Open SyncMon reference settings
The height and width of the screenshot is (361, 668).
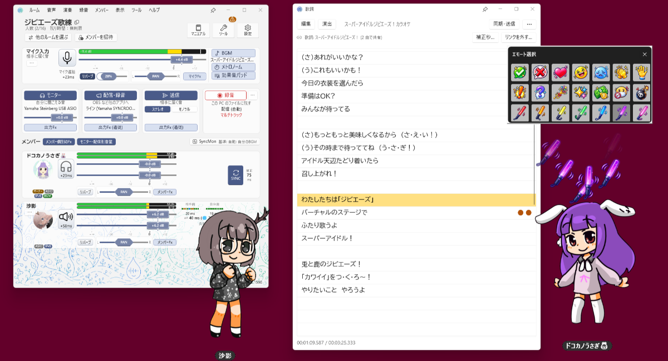(x=224, y=142)
